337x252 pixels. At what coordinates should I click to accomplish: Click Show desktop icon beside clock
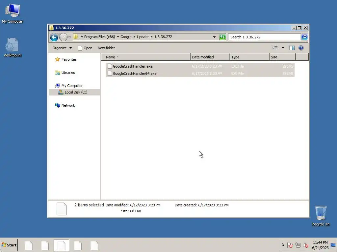click(333, 245)
